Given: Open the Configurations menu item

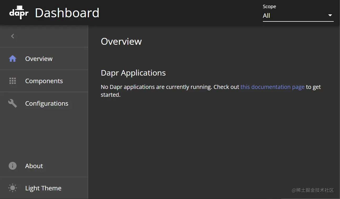Looking at the screenshot, I should (x=44, y=103).
